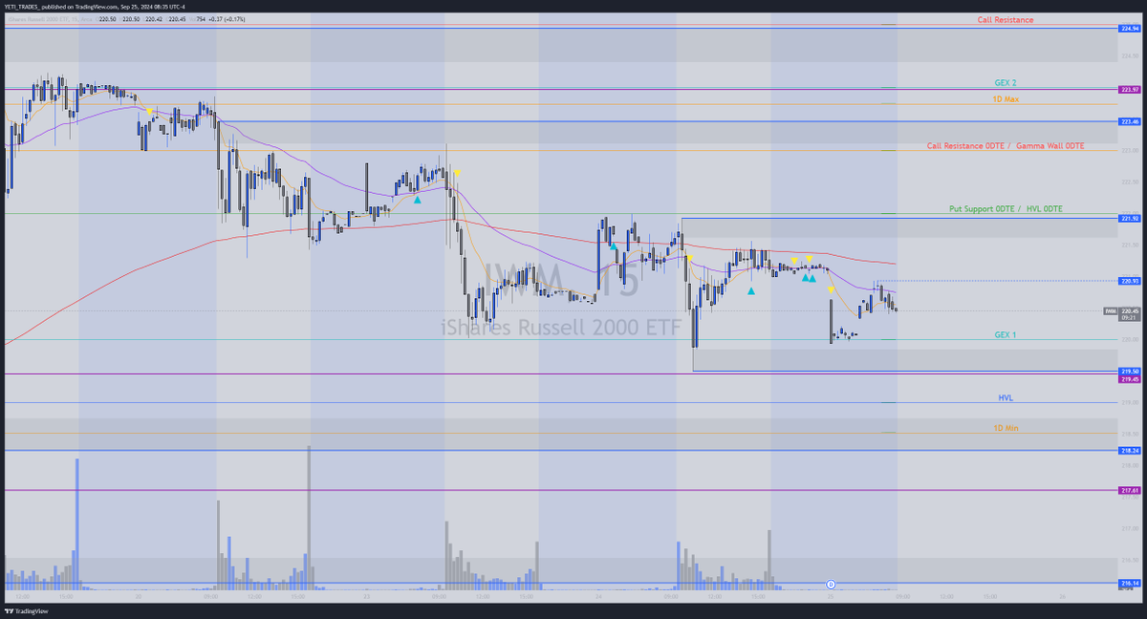
Task: Click the 220.93 price label
Action: (1130, 281)
